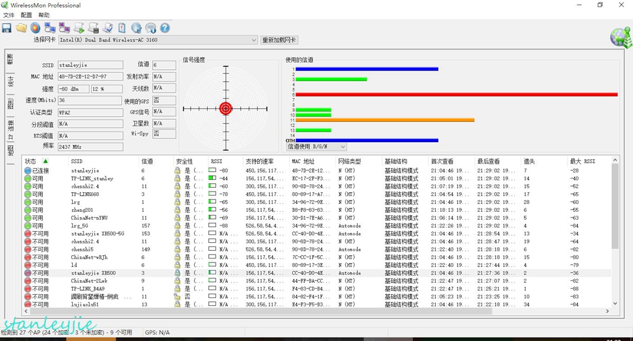Click the globe with arrow toolbar icon
Image resolution: width=633 pixels, height=341 pixels.
point(137,28)
